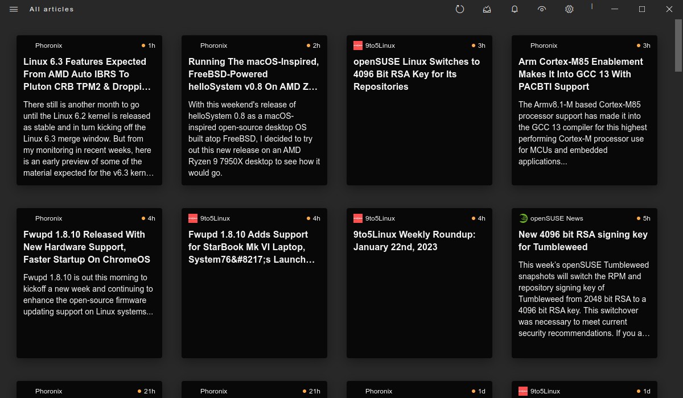Open the hamburger menu
This screenshot has width=683, height=398.
point(14,9)
